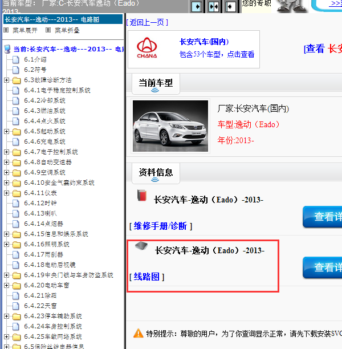Click the collapse-left panel arrow icon
Image resolution: width=342 pixels, height=349 pixels.
[x=230, y=7]
